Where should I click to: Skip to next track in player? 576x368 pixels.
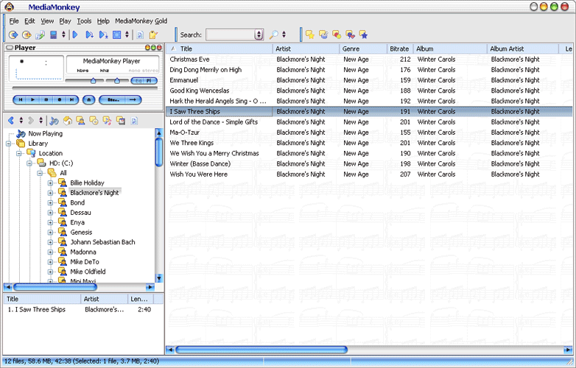coord(72,99)
